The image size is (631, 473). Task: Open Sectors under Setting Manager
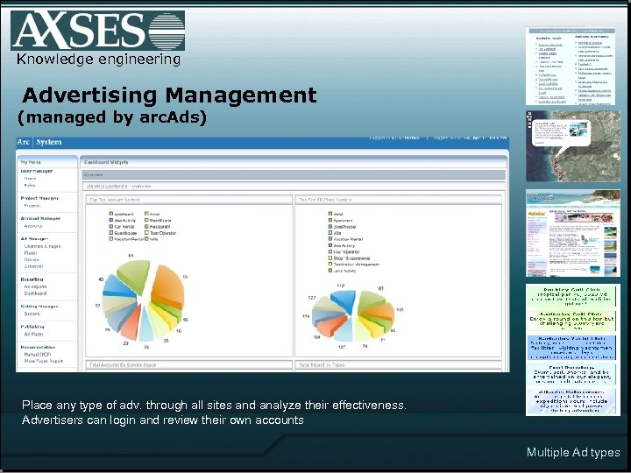(x=32, y=314)
